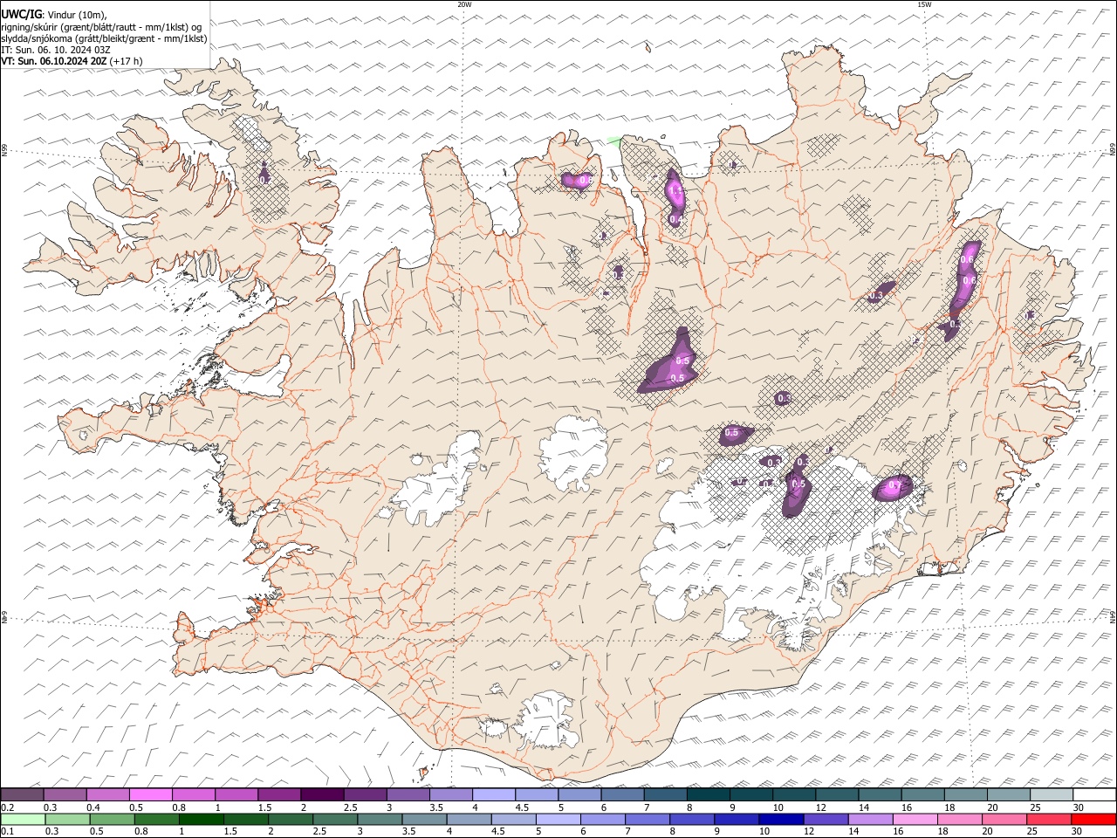Click the 16–18 pale pink swatch, lower legend
This screenshot has height=838, width=1117.
point(915,819)
